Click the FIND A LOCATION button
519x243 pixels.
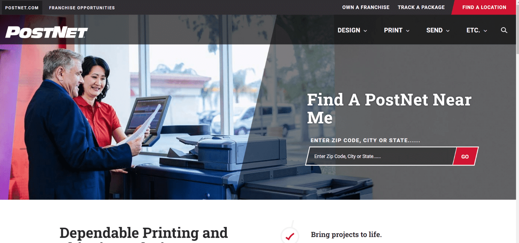(484, 7)
